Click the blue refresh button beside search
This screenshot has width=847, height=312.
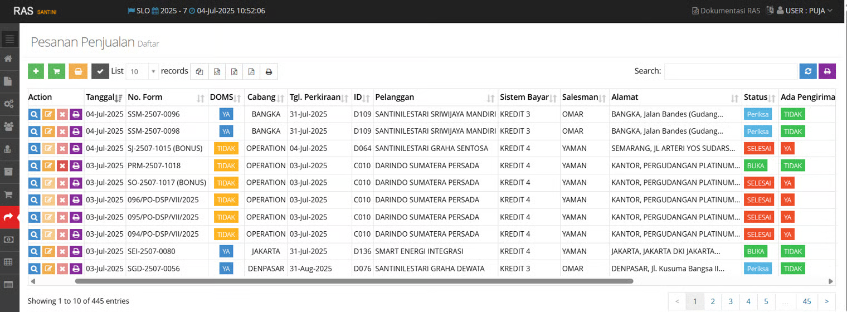click(x=808, y=71)
